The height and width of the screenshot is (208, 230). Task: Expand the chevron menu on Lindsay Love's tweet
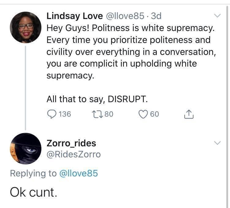click(x=217, y=15)
